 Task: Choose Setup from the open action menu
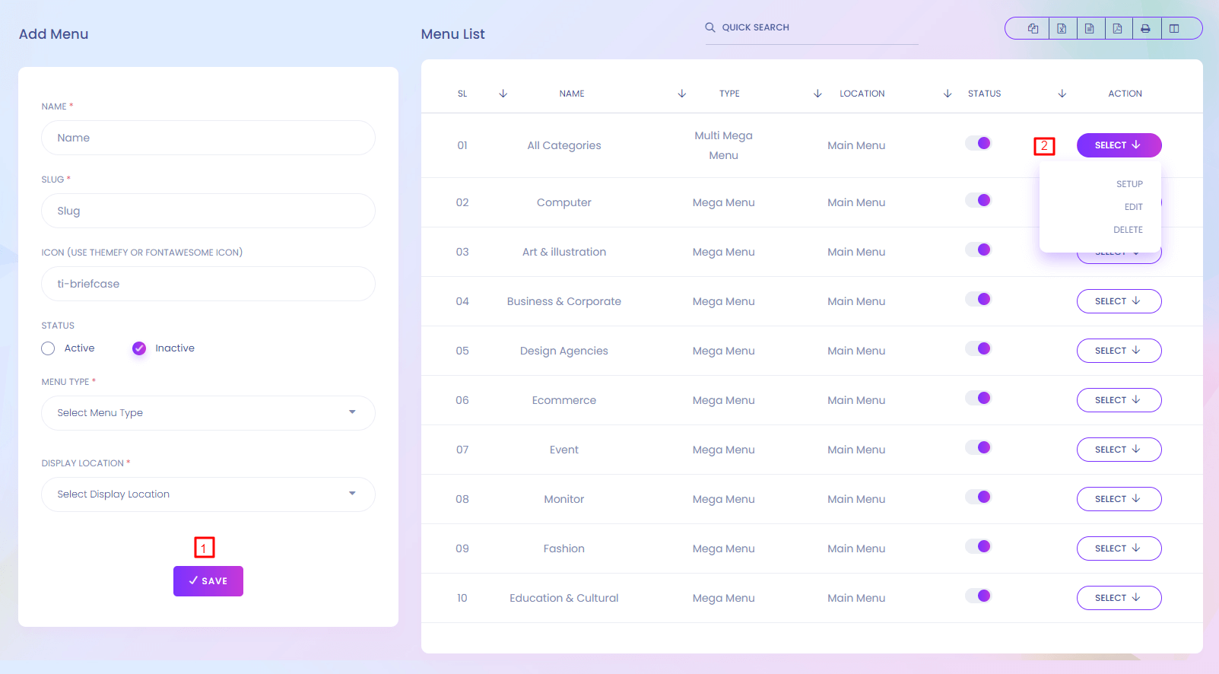tap(1129, 184)
